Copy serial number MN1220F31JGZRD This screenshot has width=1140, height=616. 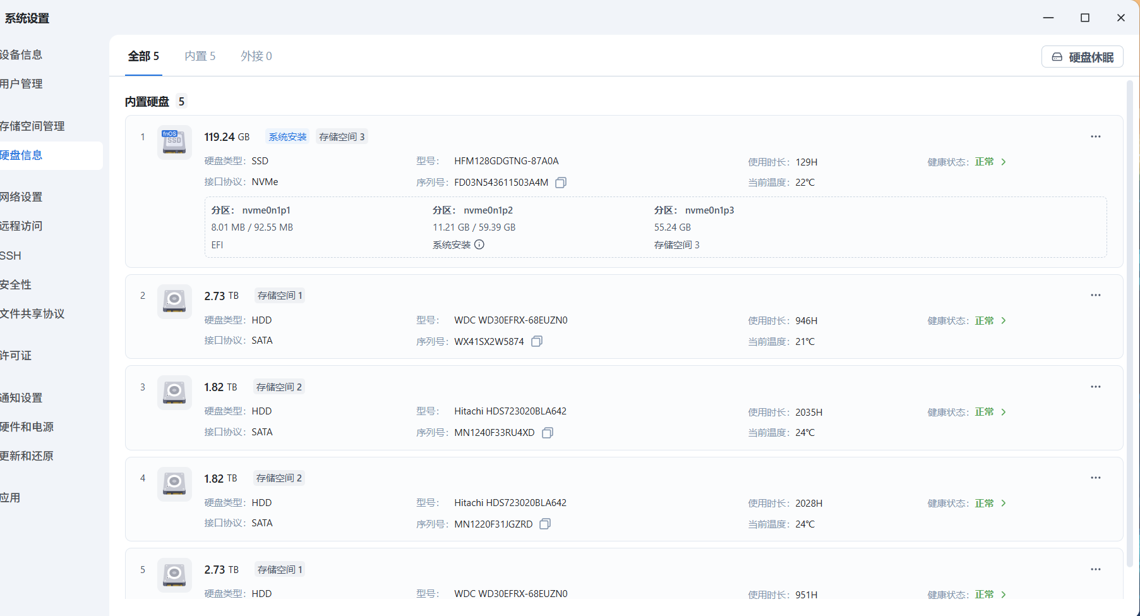[x=545, y=524]
